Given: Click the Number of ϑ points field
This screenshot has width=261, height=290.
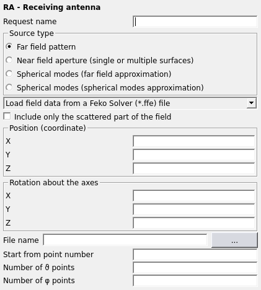Looking at the screenshot, I should pos(195,268).
